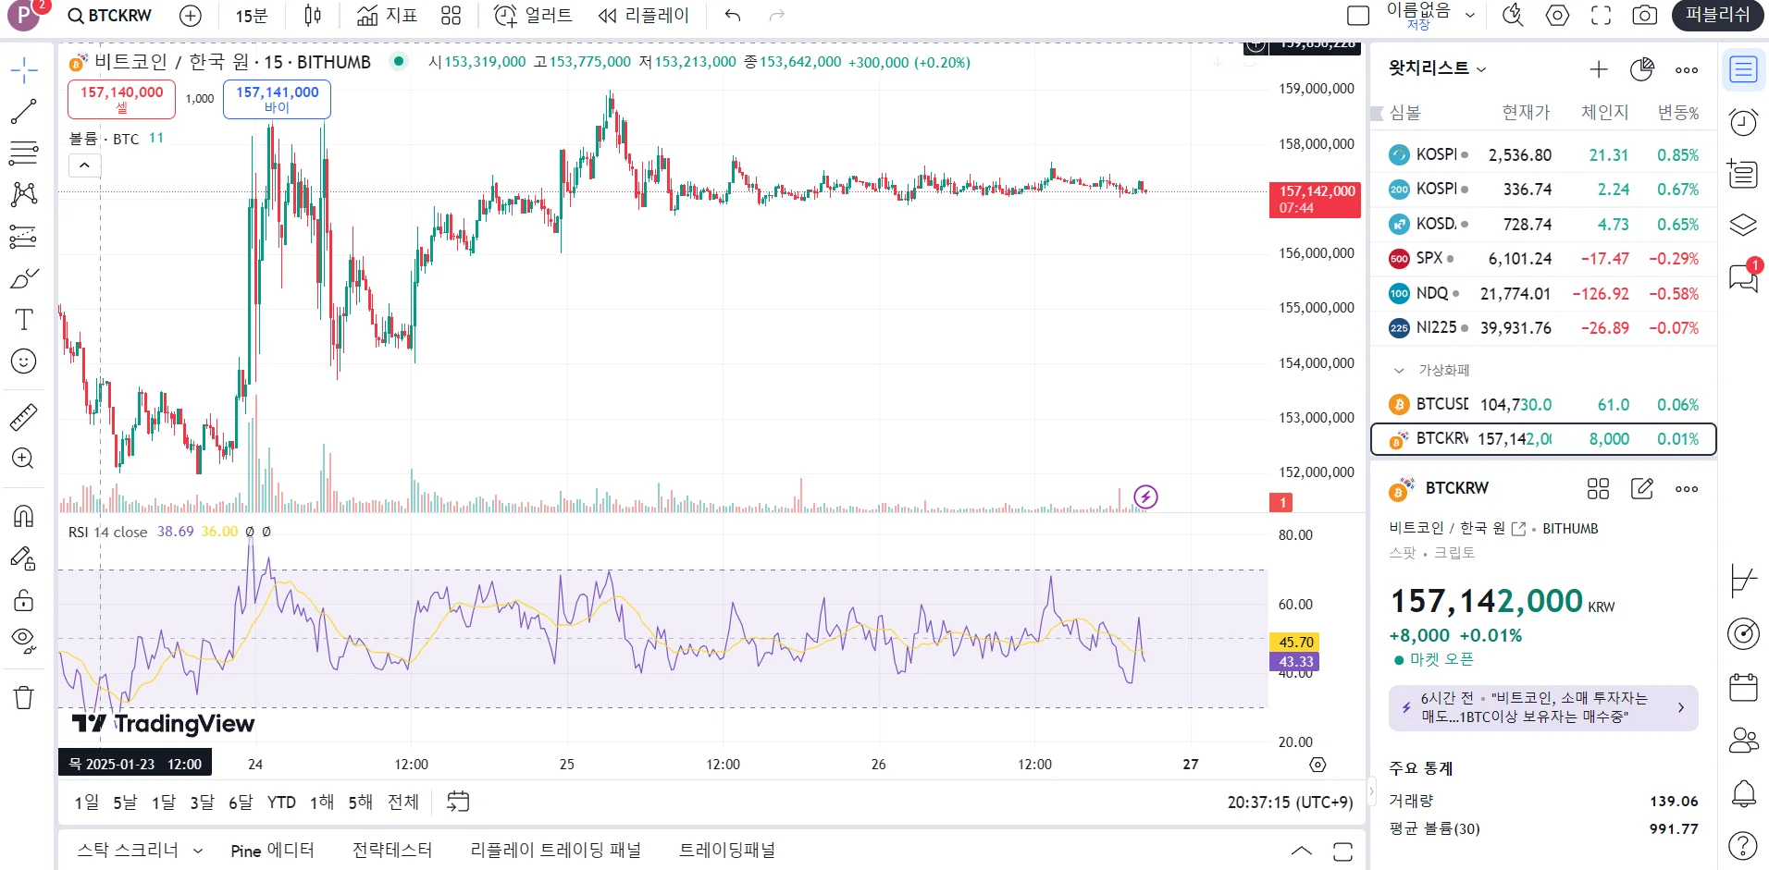Enter fullscreen mode
Viewport: 1769px width, 870px height.
click(x=1602, y=16)
